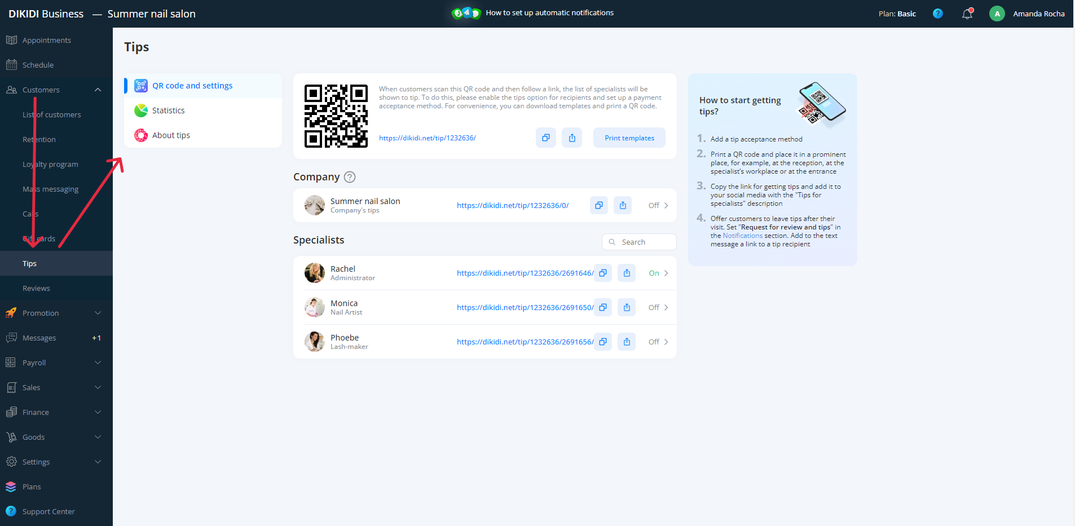Click the Payroll calculator icon
This screenshot has height=526, width=1075.
coord(11,363)
